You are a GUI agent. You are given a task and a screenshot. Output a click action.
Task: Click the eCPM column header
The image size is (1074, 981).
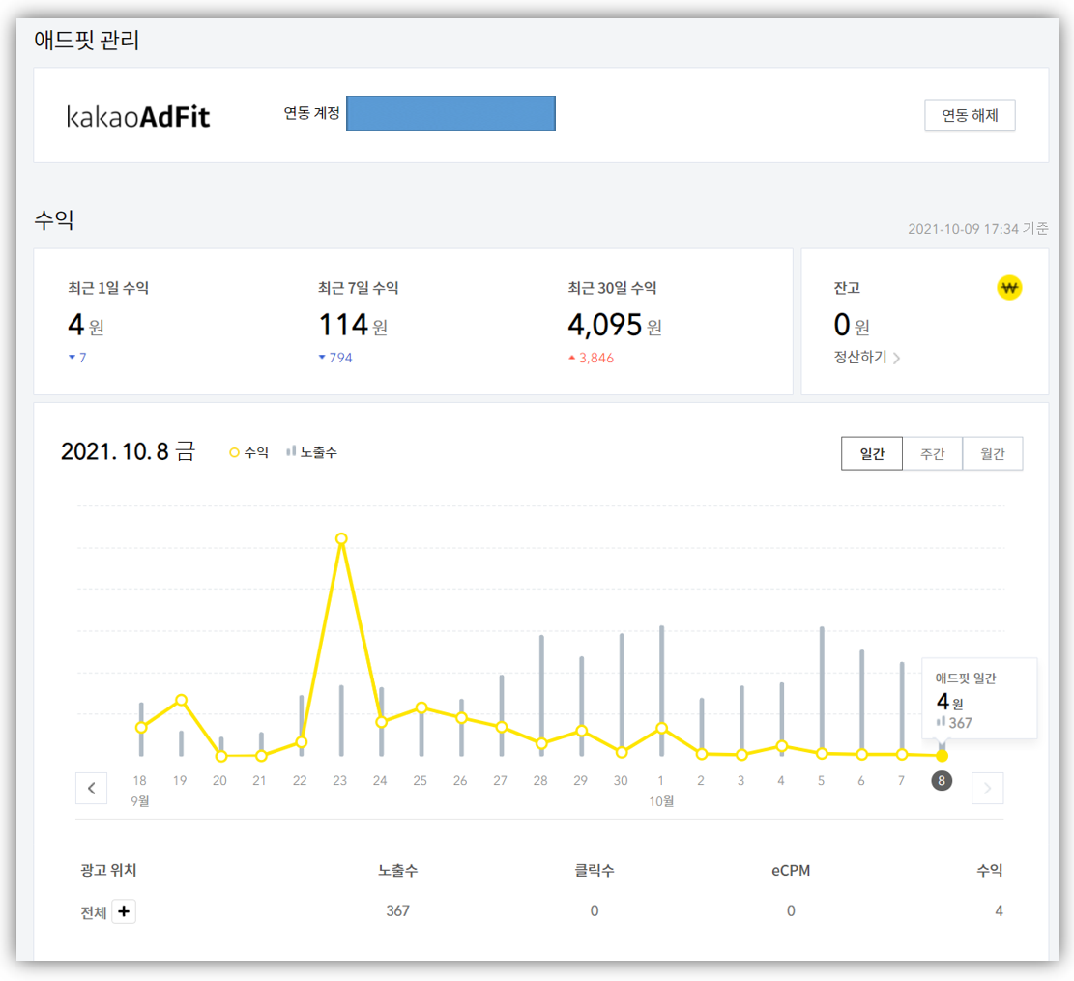click(x=791, y=870)
